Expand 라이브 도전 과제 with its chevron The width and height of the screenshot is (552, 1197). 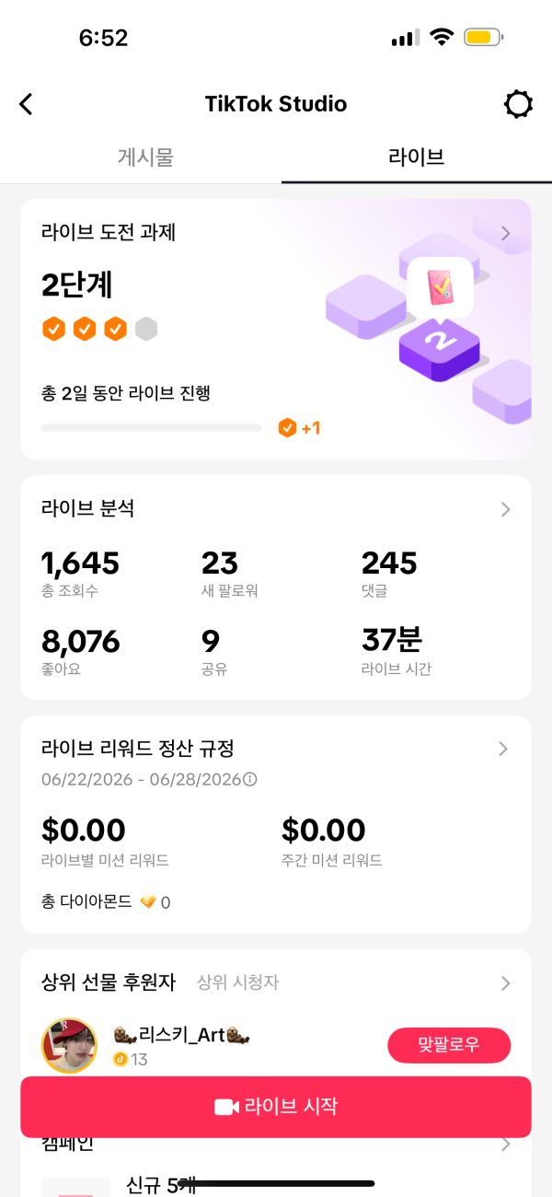click(505, 233)
